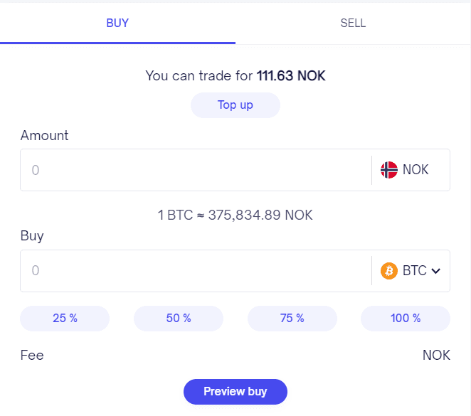Click the BTC to NOK exchange rate text
The height and width of the screenshot is (416, 471).
[235, 215]
